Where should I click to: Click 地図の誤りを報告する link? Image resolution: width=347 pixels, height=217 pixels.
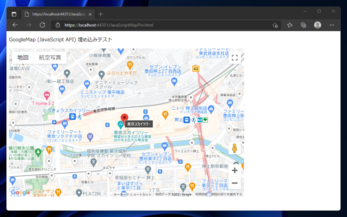227,194
